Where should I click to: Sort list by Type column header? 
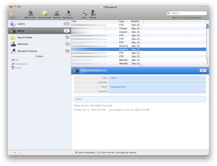coord(125,21)
